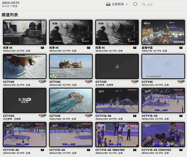Click the CCTV 4K logo of the pale map card
This screenshot has height=157, width=187.
(181, 82)
